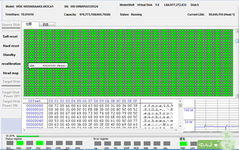Click the Hard reset button
This screenshot has height=150, width=239.
[11, 46]
